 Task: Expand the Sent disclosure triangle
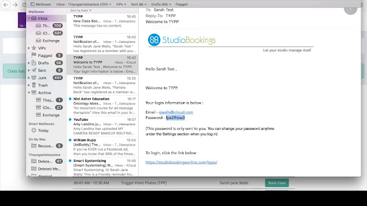coord(29,71)
